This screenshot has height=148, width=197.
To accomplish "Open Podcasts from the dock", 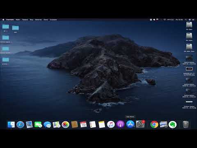I will [x=120, y=125].
